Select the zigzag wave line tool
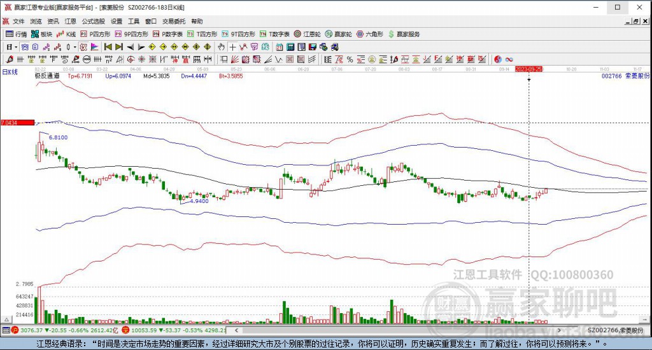Viewport: 652px width, 350px height. (278, 59)
